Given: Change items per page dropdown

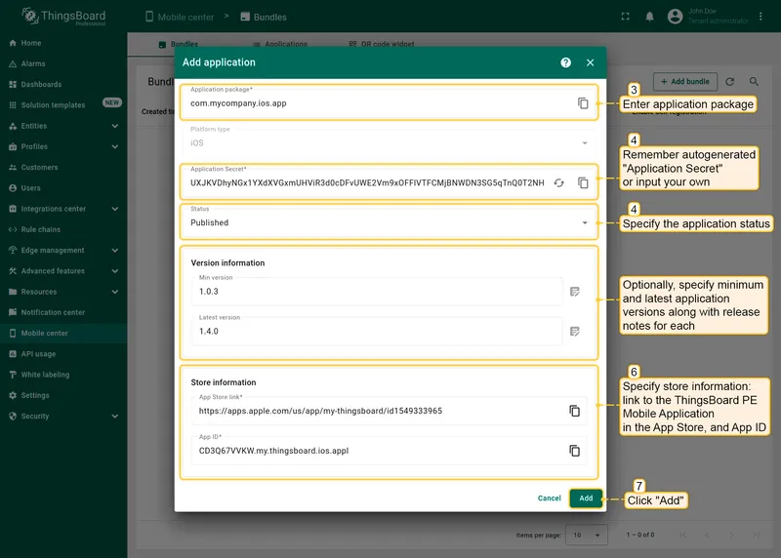Looking at the screenshot, I should [x=587, y=535].
